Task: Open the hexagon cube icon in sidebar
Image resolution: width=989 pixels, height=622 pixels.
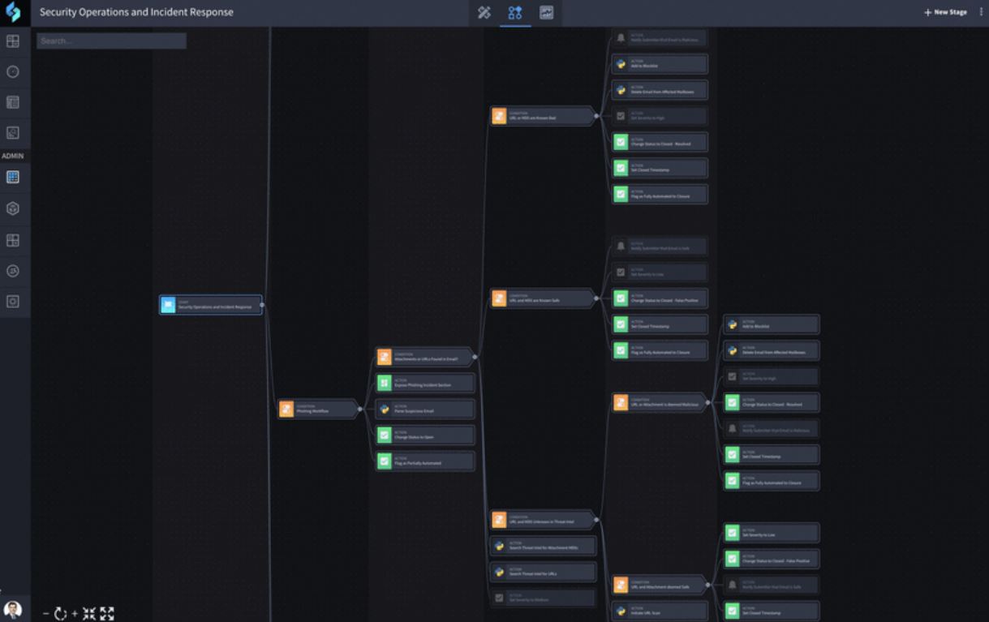Action: pyautogui.click(x=13, y=208)
